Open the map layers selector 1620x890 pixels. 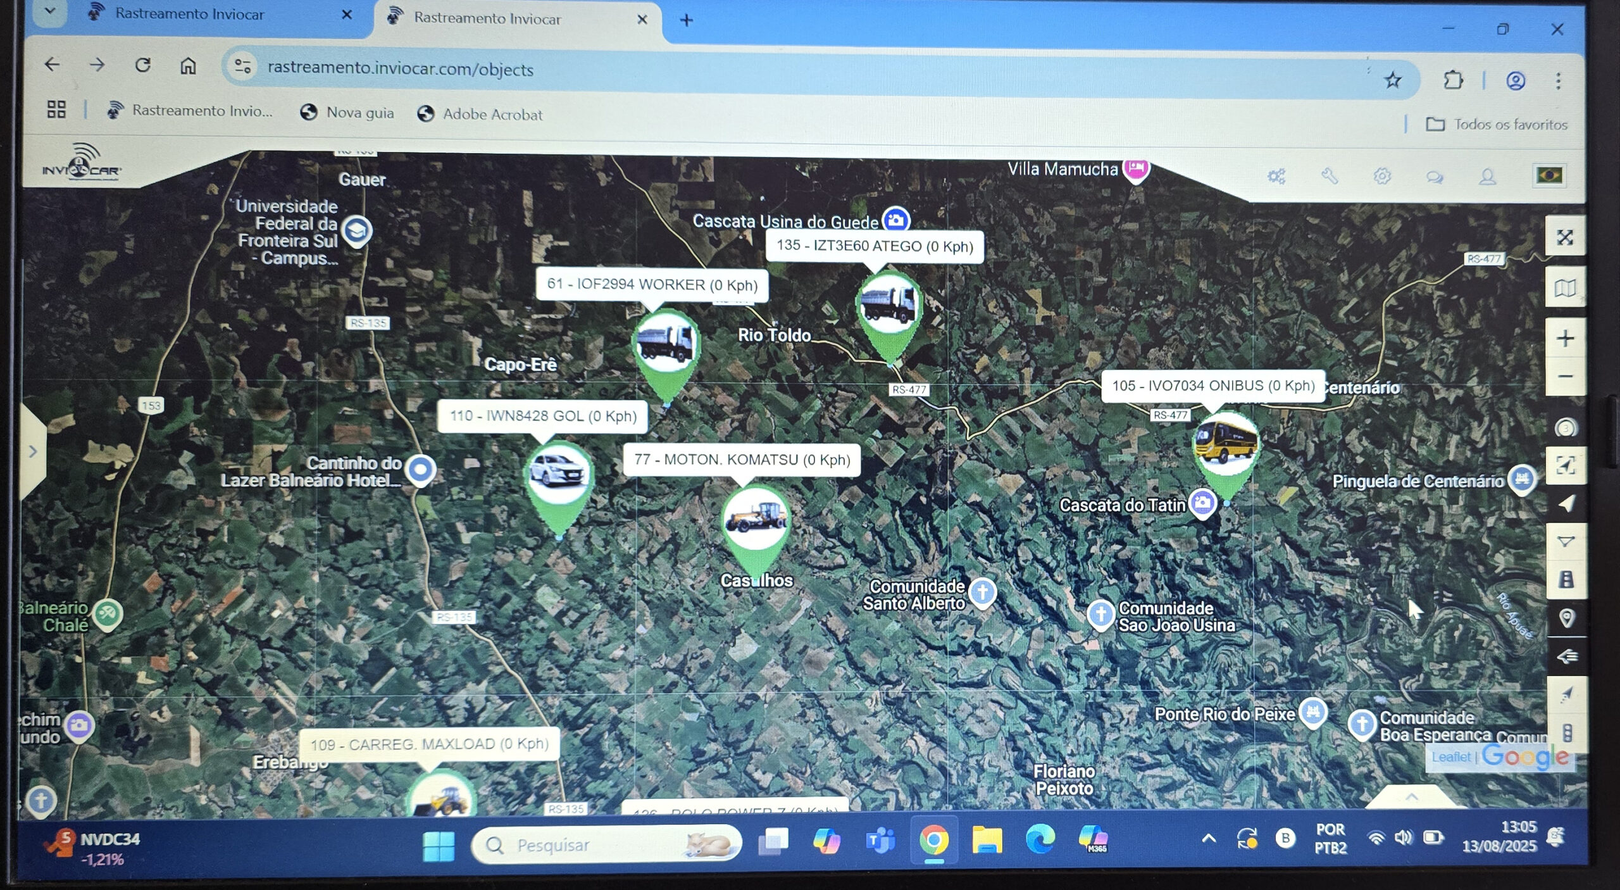tap(1564, 288)
